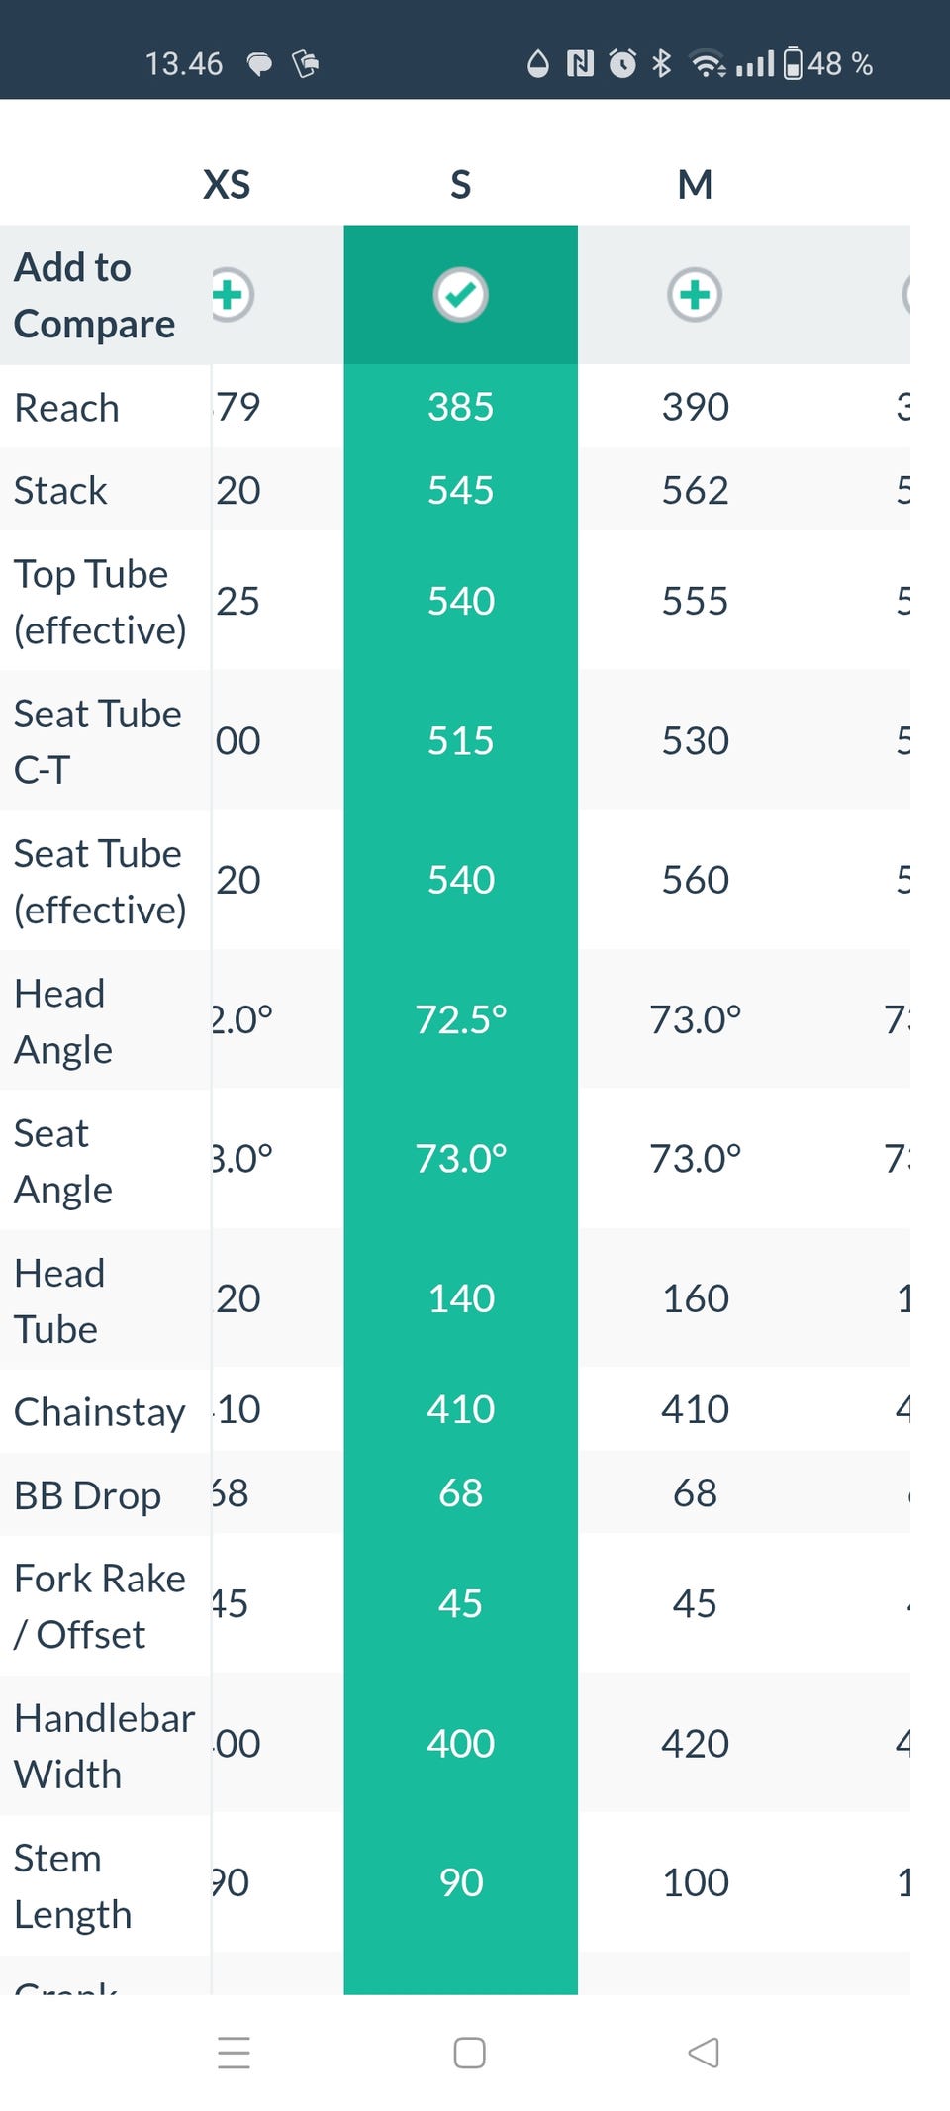
Task: Tap size M stem length value 100
Action: pyautogui.click(x=695, y=1882)
